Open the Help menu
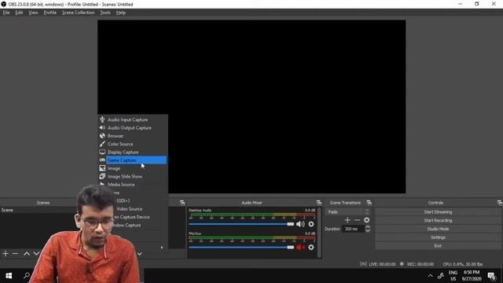 point(120,13)
